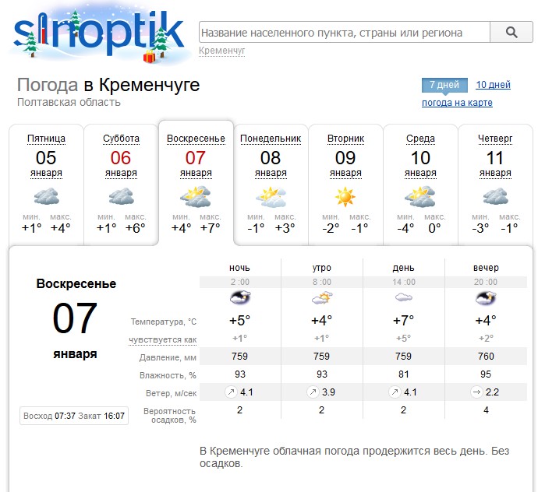Image resolution: width=538 pixels, height=492 pixels.
Task: Click Friday's cloudy weather icon
Action: coord(46,195)
